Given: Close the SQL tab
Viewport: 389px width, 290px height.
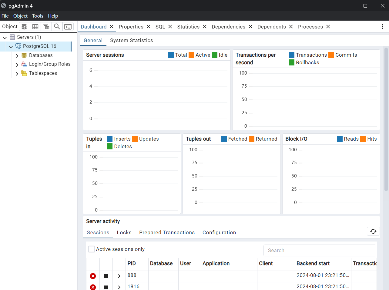Looking at the screenshot, I should (x=170, y=27).
